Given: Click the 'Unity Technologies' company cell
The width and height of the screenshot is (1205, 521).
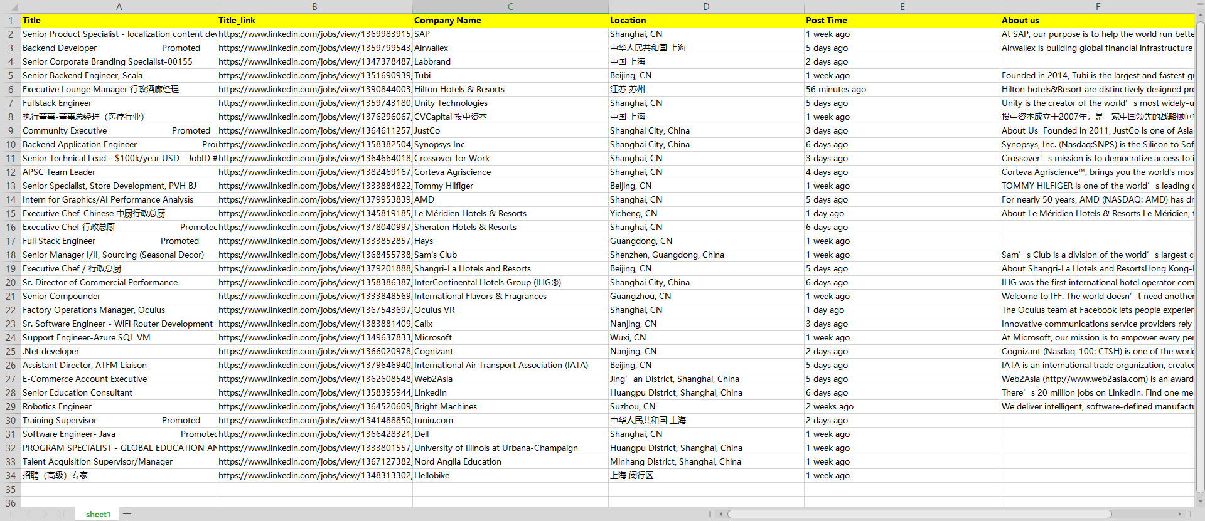Looking at the screenshot, I should [510, 103].
